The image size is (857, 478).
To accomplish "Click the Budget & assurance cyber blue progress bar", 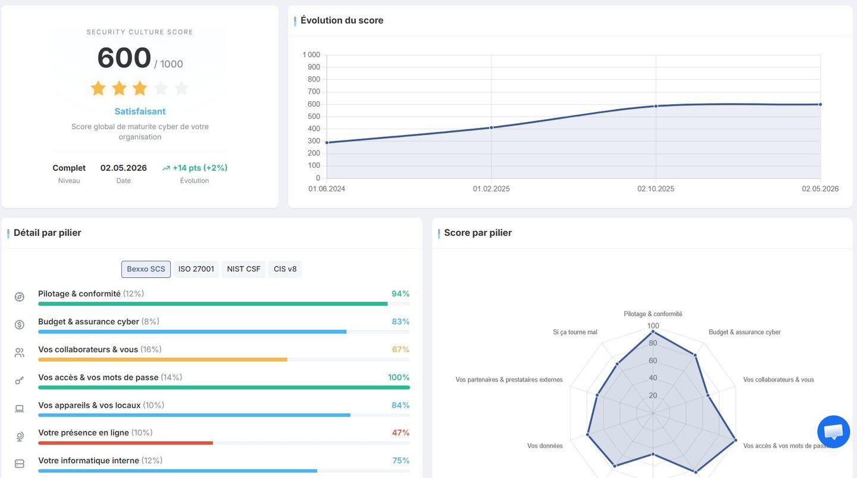I will point(192,332).
